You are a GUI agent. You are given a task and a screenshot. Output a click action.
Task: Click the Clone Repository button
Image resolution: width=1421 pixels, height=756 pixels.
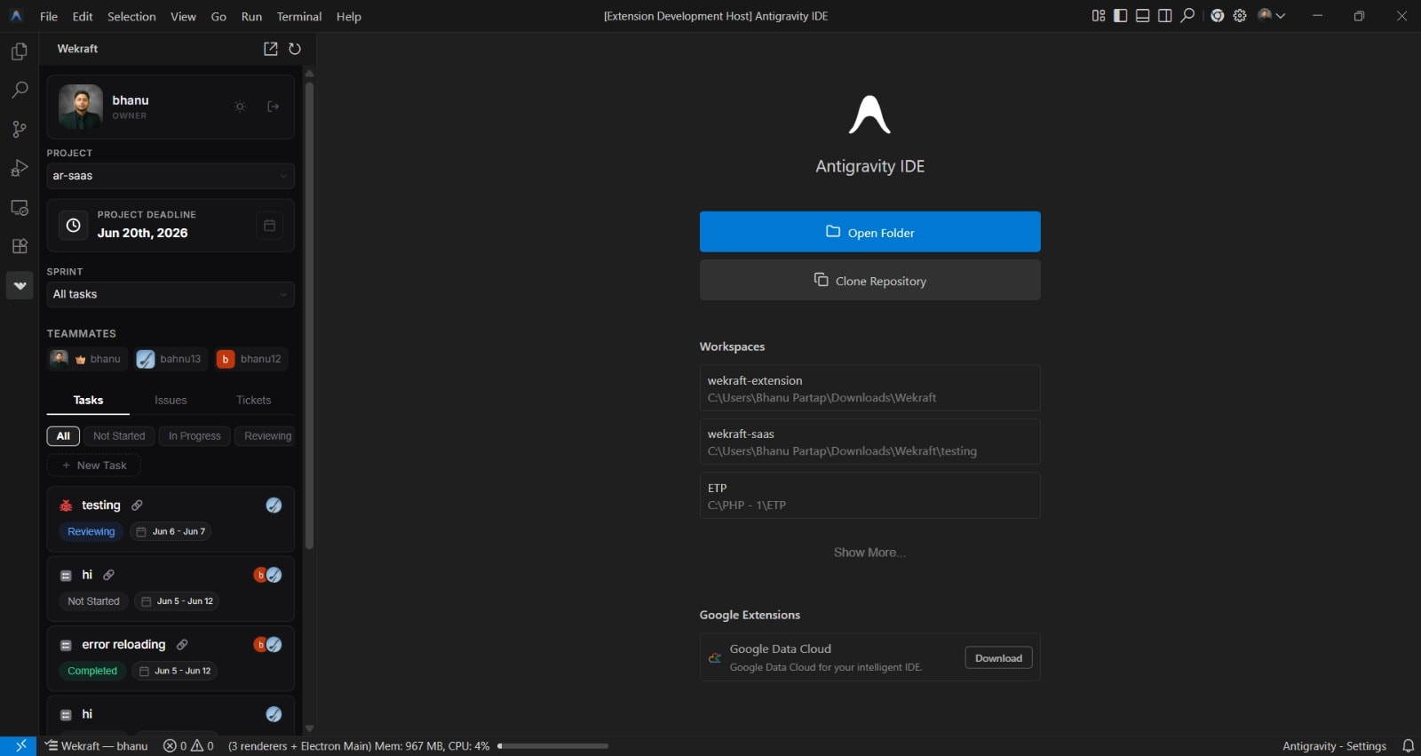point(869,280)
